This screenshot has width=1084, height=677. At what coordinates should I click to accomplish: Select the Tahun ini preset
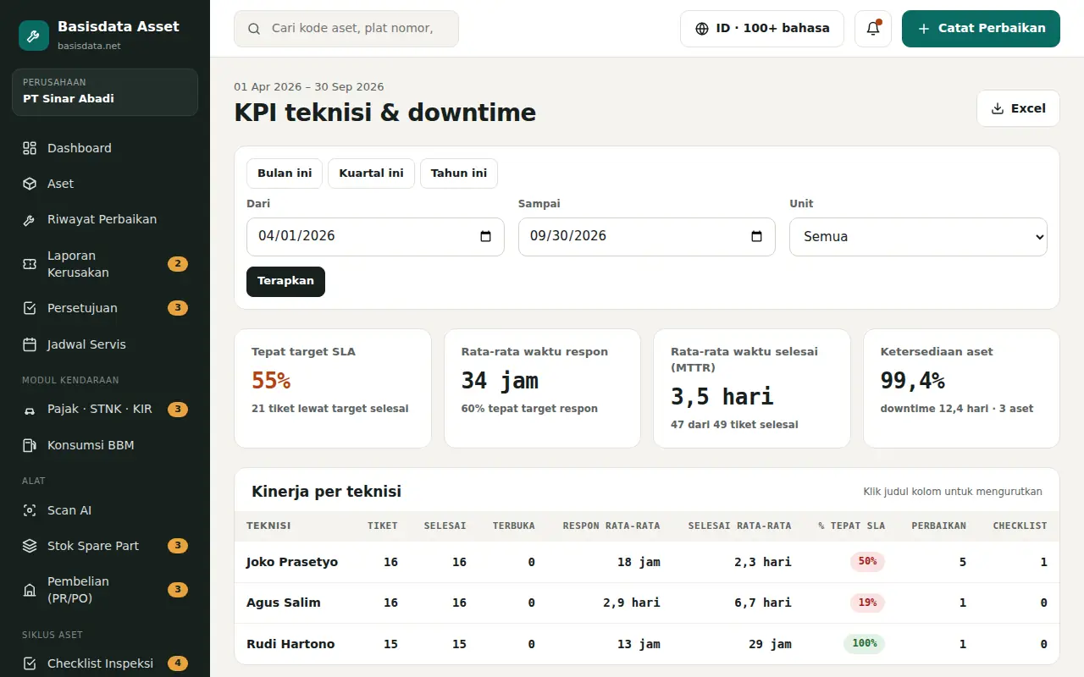click(459, 173)
